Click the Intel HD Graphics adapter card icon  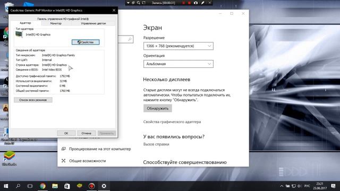[19, 34]
